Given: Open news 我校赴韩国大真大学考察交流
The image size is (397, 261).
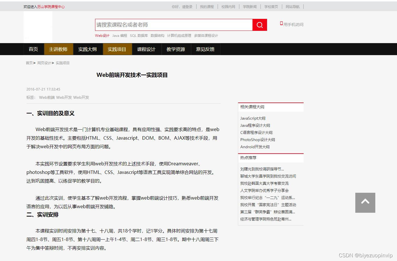Looking at the screenshot, I should pos(264,183).
